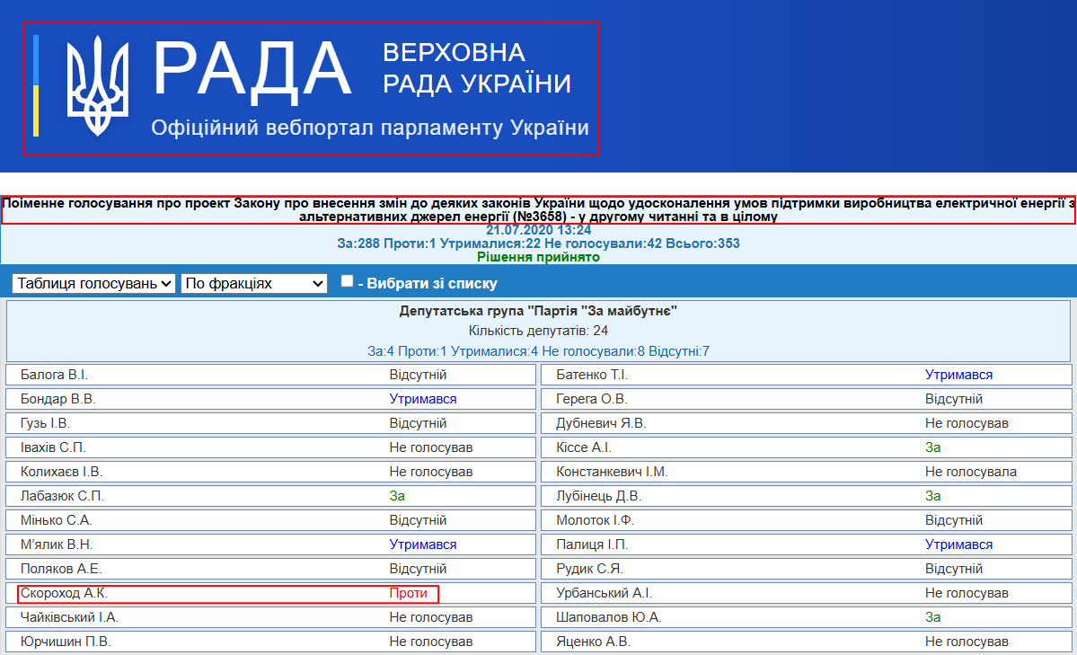
Task: Toggle the Вибрати зі списку checkbox
Action: point(347,280)
